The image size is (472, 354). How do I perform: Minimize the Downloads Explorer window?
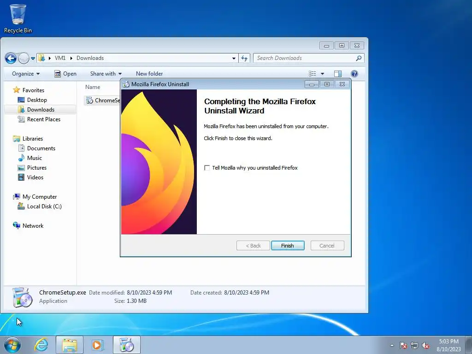pyautogui.click(x=327, y=46)
